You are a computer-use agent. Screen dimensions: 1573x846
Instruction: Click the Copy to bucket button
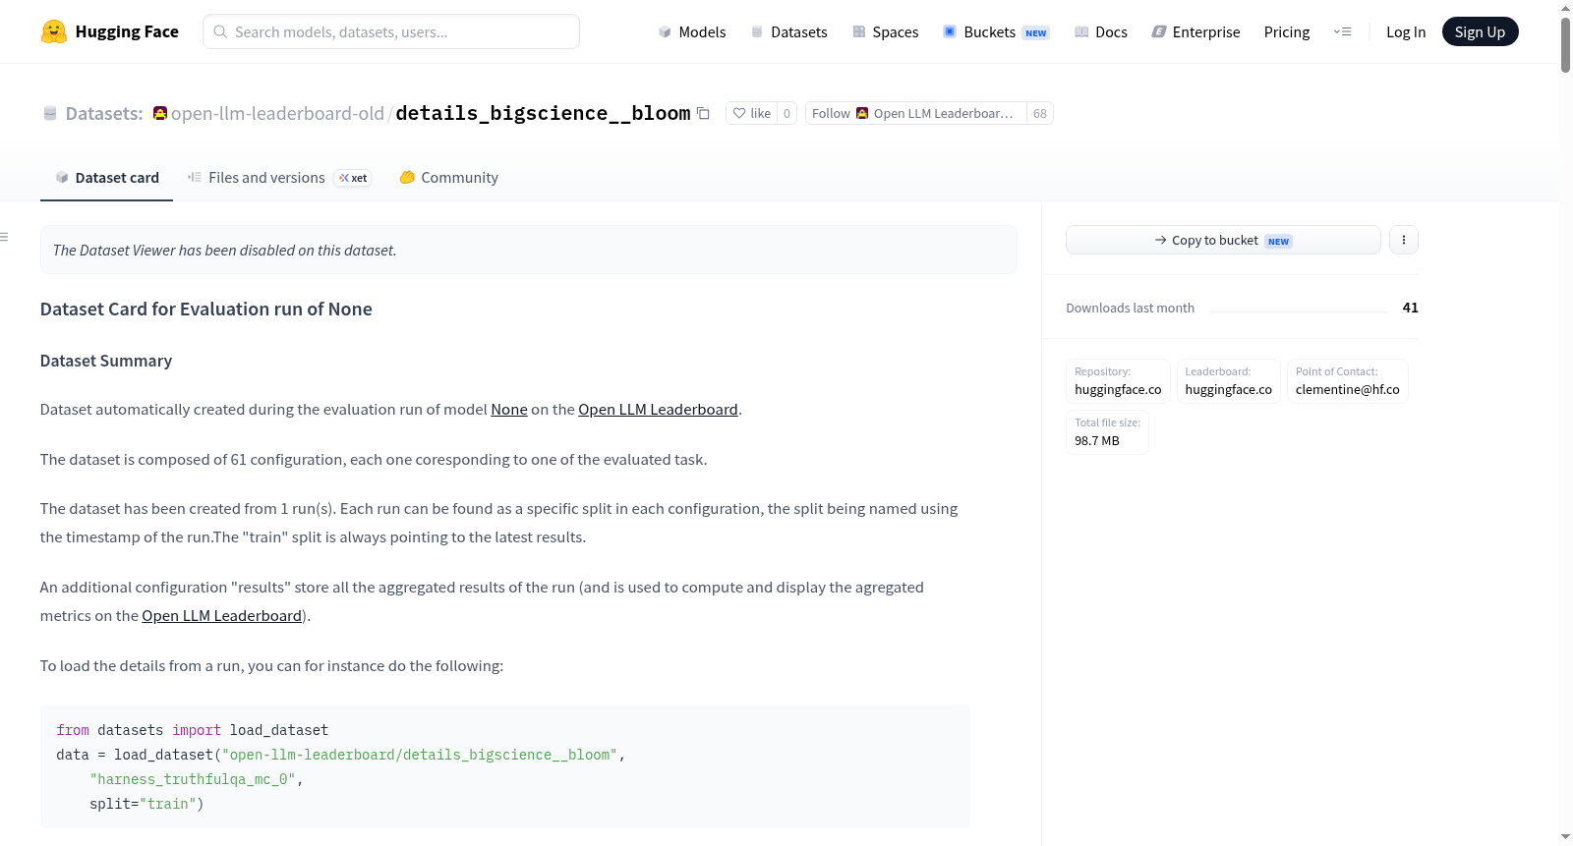[1223, 240]
